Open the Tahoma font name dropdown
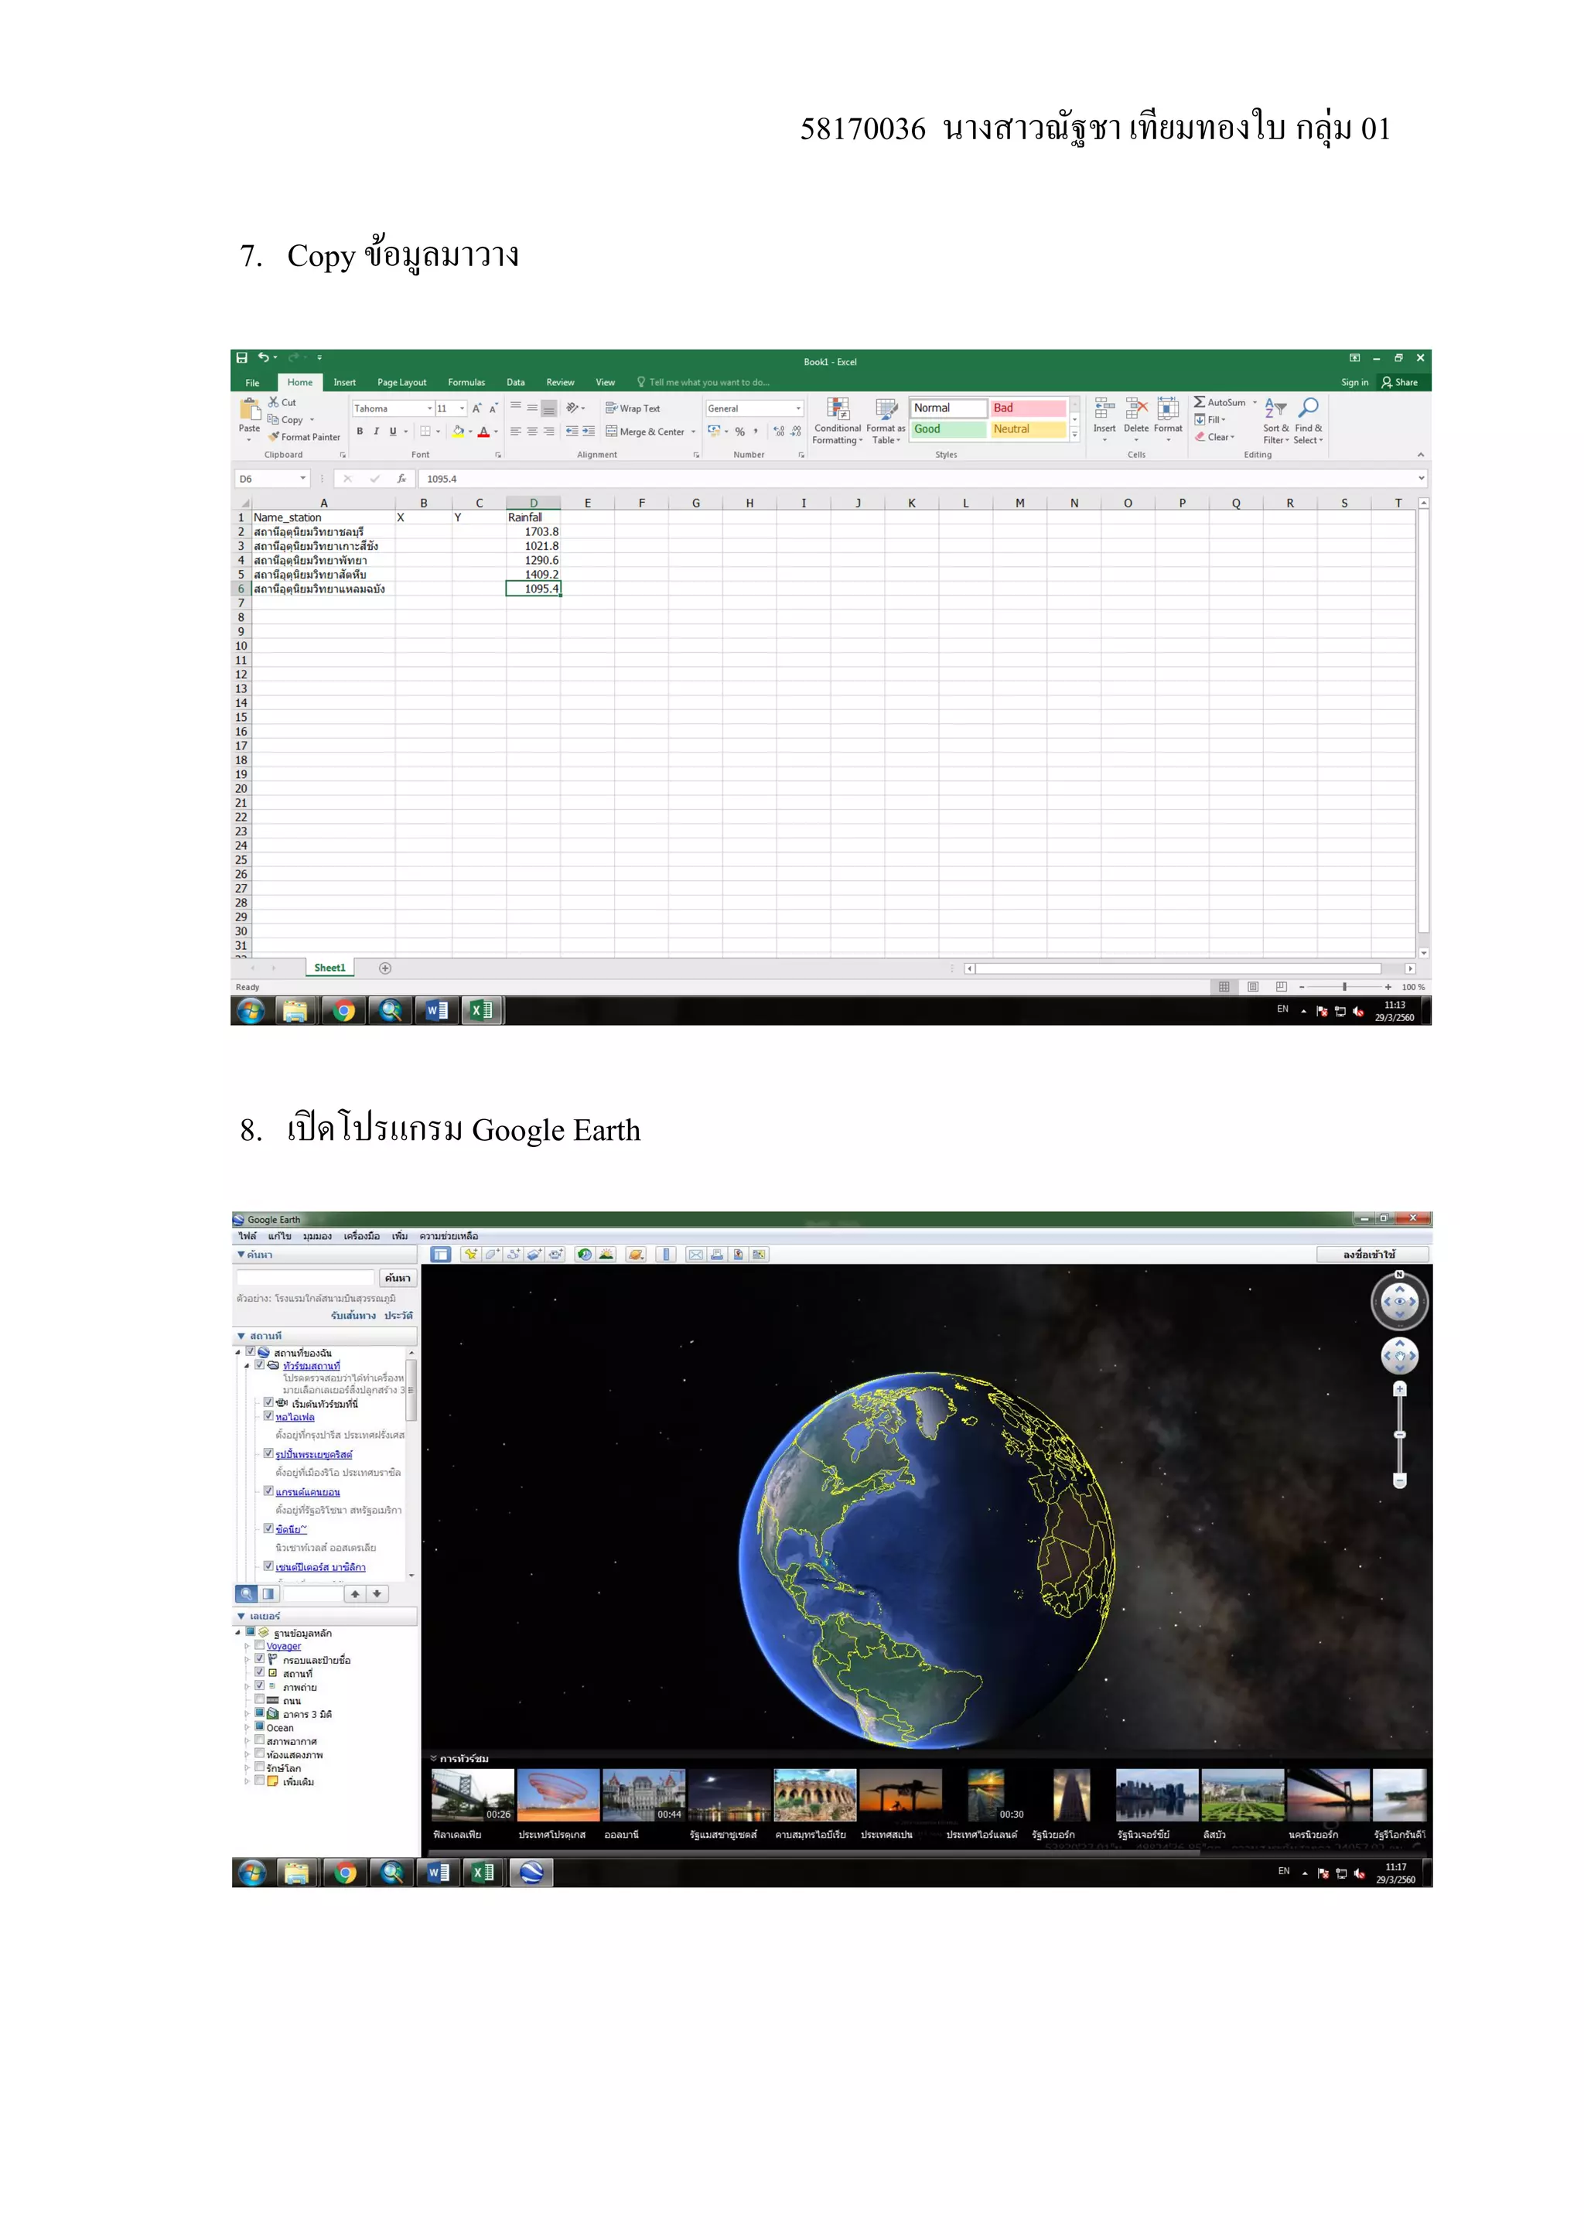 pyautogui.click(x=429, y=408)
